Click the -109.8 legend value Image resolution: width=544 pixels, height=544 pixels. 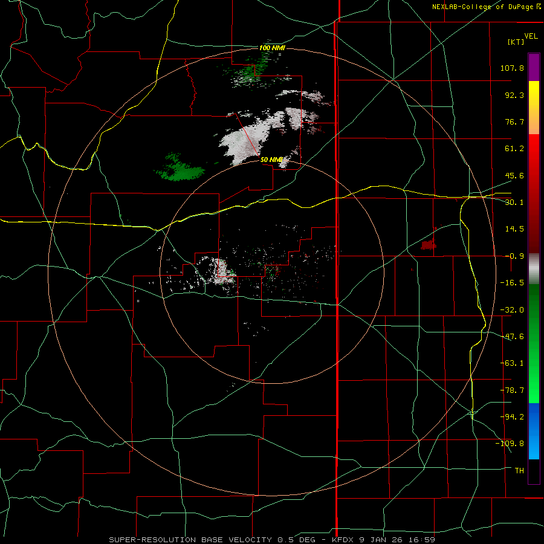click(510, 444)
